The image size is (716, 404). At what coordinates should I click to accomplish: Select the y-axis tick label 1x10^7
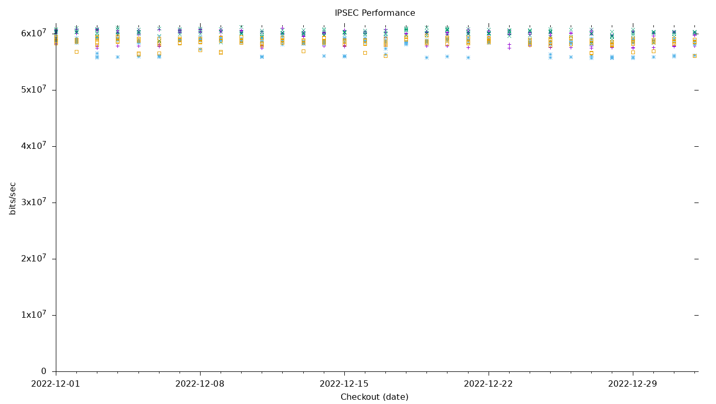click(x=34, y=315)
